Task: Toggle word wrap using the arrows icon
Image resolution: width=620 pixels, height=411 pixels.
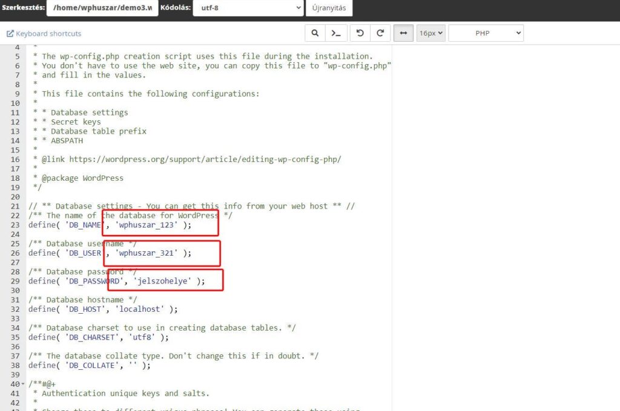Action: pyautogui.click(x=403, y=33)
